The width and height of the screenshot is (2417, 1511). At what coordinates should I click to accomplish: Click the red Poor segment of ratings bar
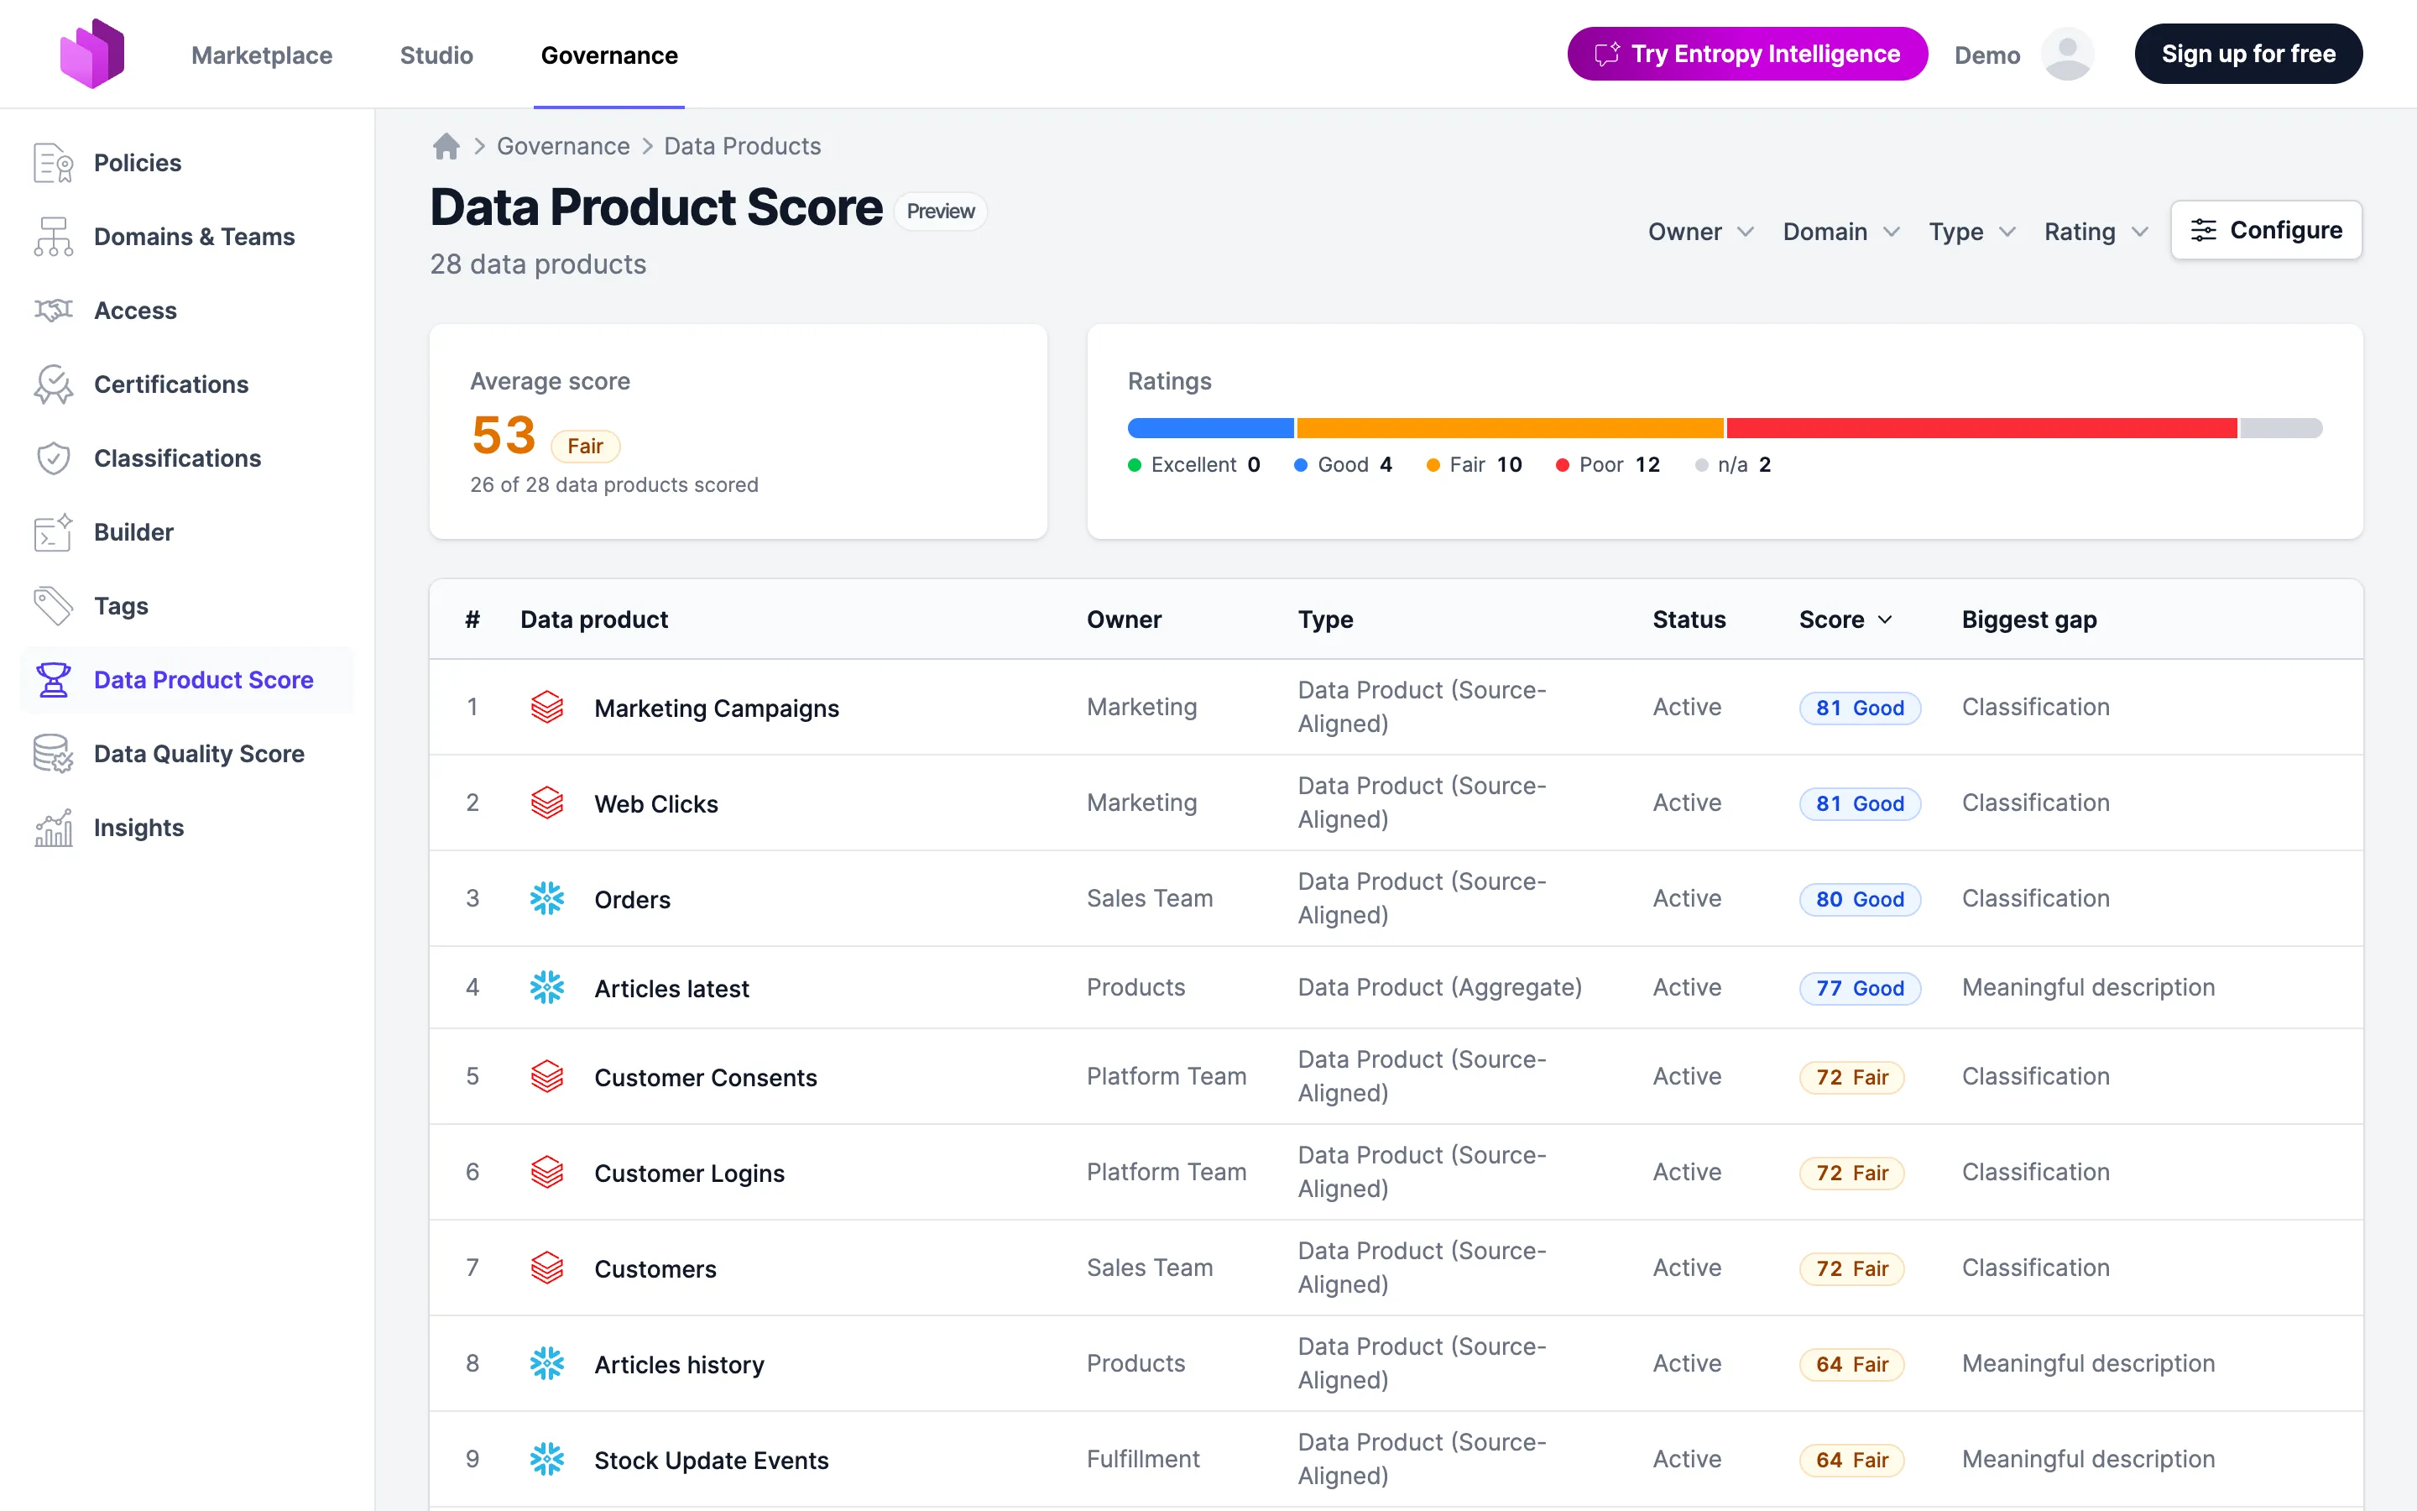tap(1981, 429)
